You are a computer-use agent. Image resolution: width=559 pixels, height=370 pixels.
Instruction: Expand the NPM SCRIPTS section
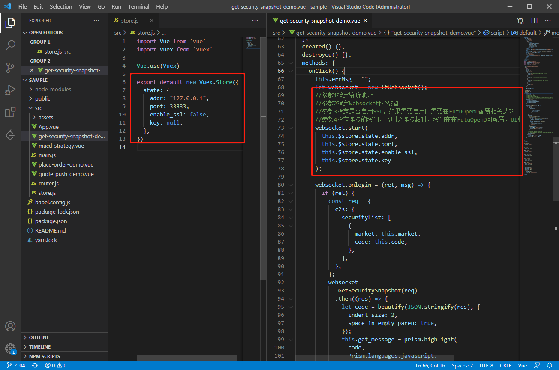pyautogui.click(x=44, y=356)
